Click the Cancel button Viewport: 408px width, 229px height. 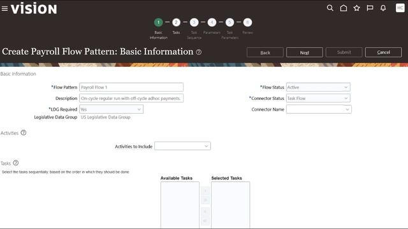[384, 52]
